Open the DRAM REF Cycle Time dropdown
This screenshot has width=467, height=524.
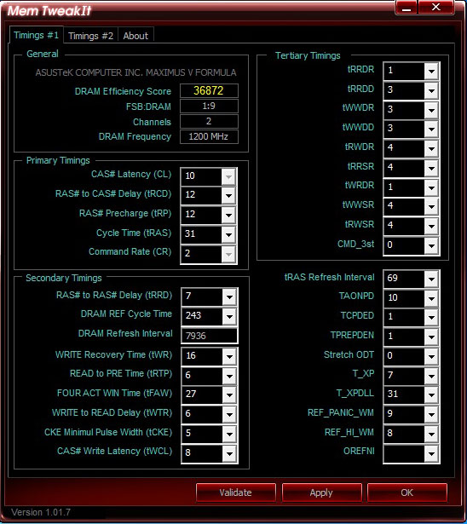[229, 316]
